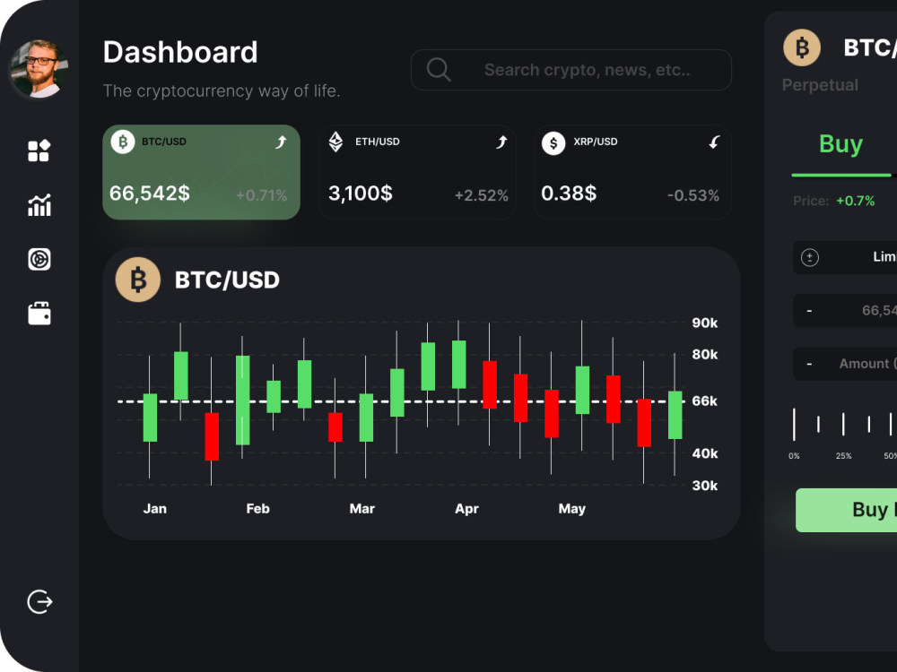Set the percentage slider to 25%
Screen dimensions: 897x672
tap(843, 425)
